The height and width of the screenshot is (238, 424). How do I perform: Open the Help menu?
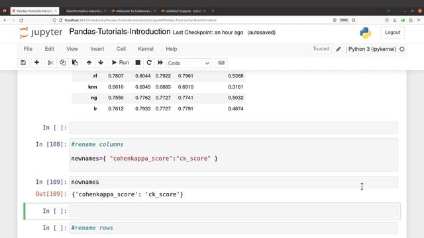[x=172, y=49]
